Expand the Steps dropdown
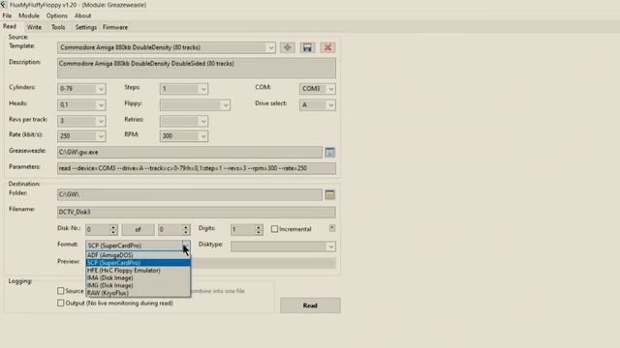 (203, 89)
